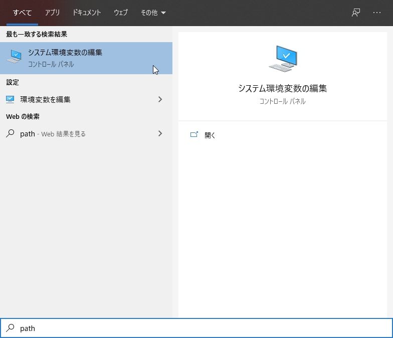The height and width of the screenshot is (338, 393).
Task: Click the open-window icon beside 開く
Action: click(194, 135)
